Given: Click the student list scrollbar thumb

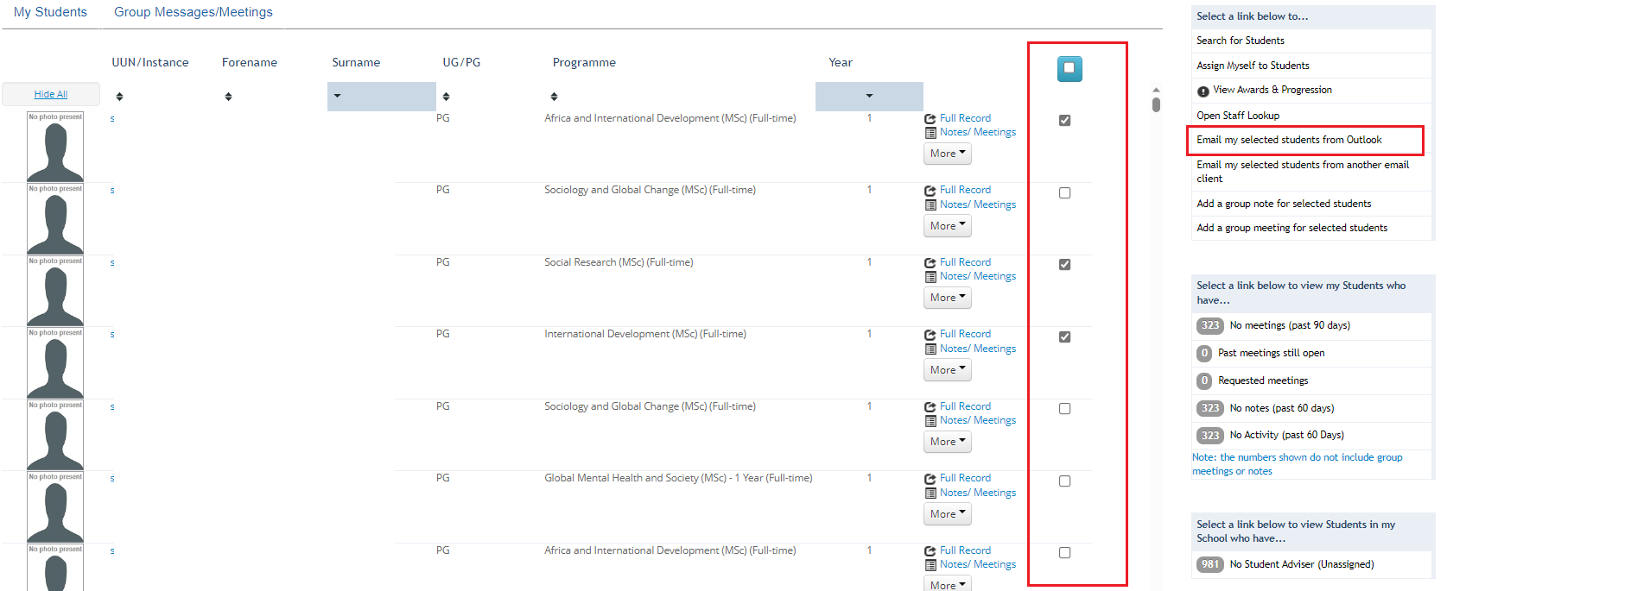Looking at the screenshot, I should [1156, 104].
